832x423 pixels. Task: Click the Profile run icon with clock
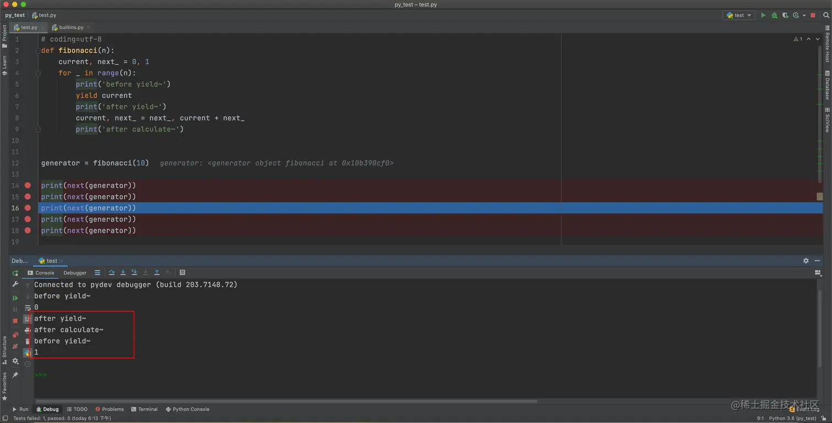pos(796,15)
